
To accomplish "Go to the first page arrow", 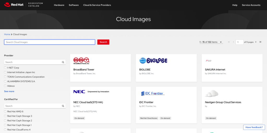I will pos(229,42).
